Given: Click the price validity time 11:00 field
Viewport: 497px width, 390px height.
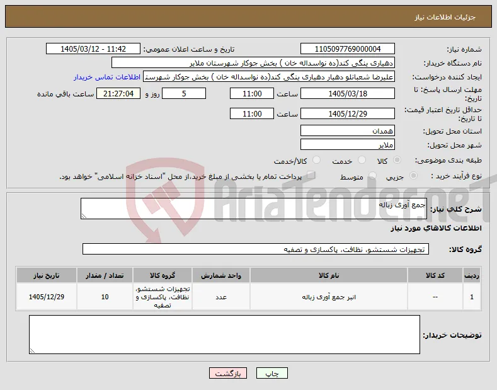Looking at the screenshot, I should point(252,113).
